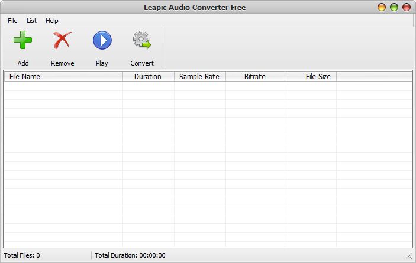Click the Play label under blue button
This screenshot has height=263, width=416.
click(x=102, y=63)
